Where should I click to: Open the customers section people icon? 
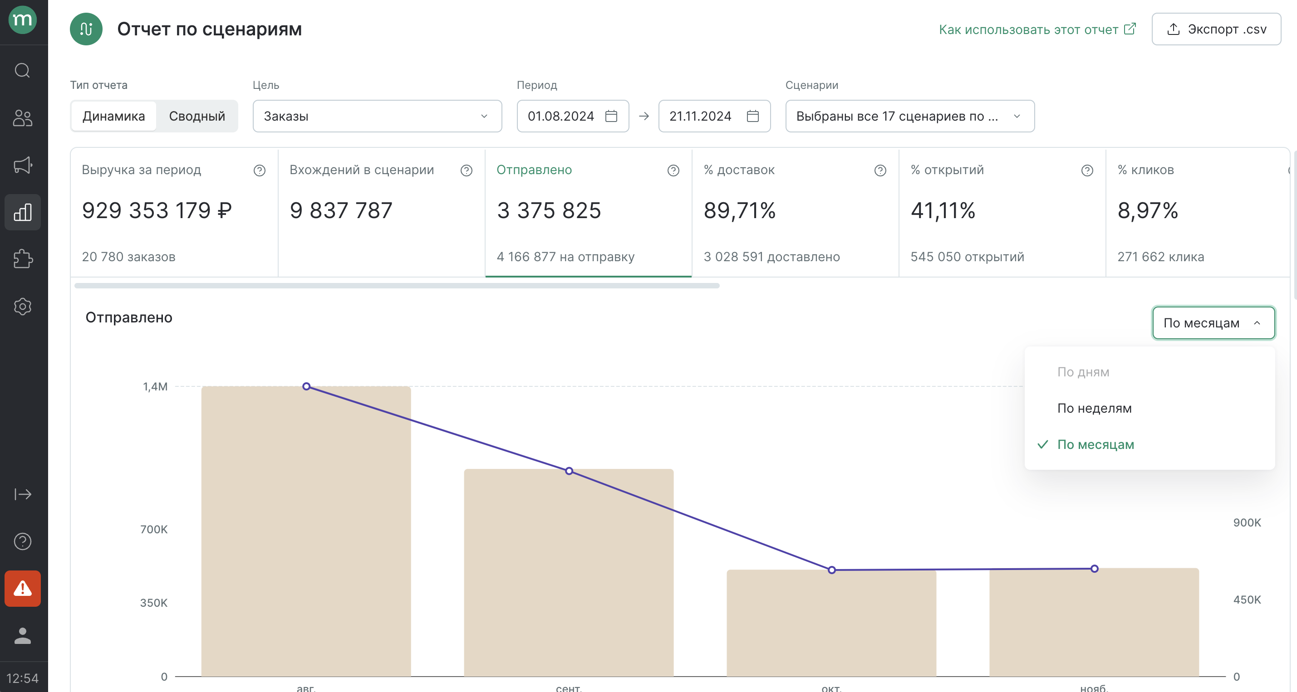[23, 118]
